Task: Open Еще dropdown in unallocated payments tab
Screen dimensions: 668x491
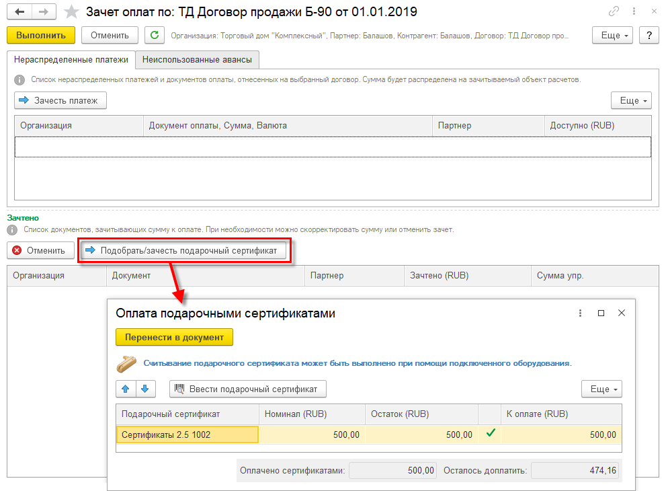Action: pyautogui.click(x=630, y=100)
